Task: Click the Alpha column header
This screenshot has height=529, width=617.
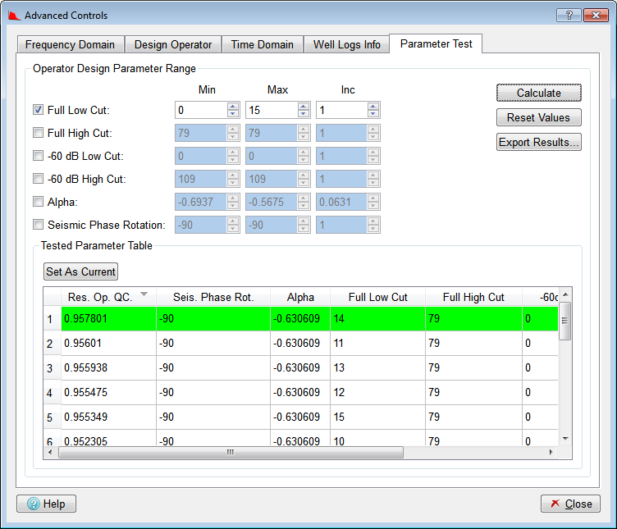Action: 300,297
